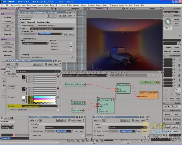Click the Mix Layer Color connection icon
Viewport: 182px width, 145px height.
coord(58,89)
